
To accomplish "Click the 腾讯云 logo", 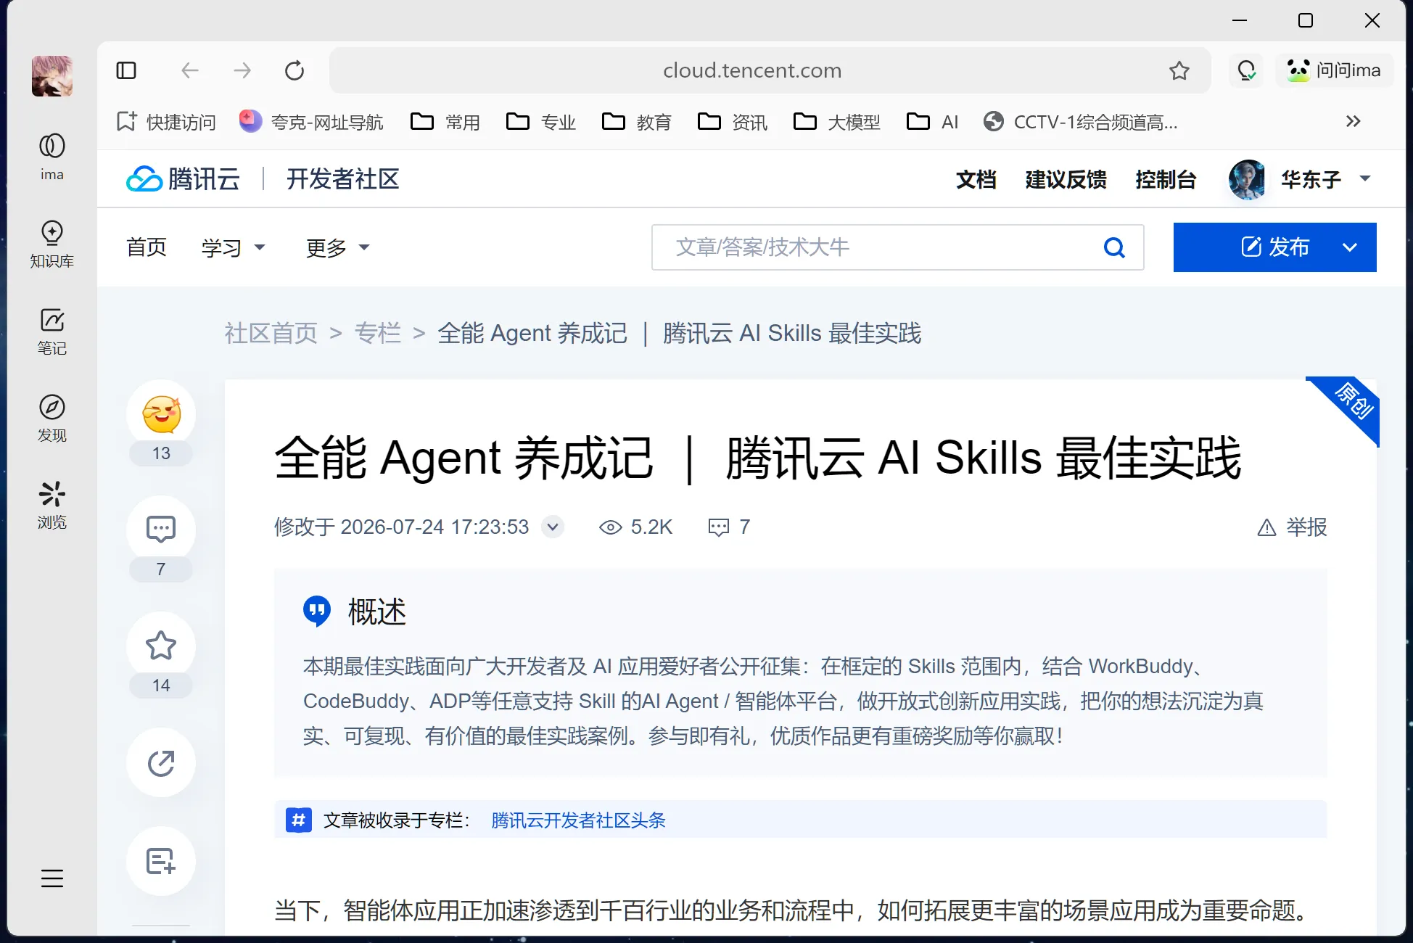I will (x=183, y=179).
